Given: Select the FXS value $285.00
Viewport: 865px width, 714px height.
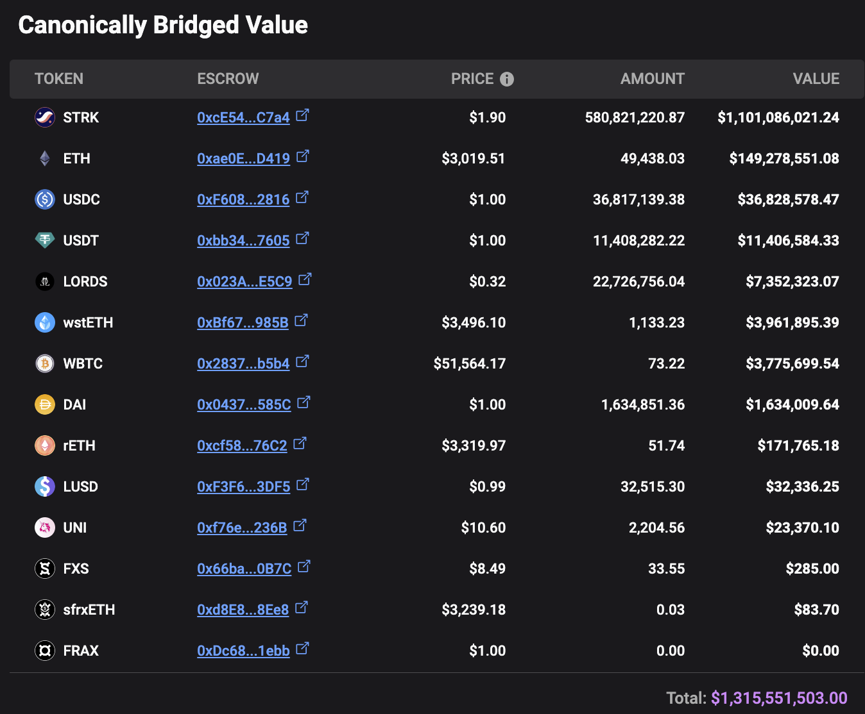Looking at the screenshot, I should click(x=812, y=569).
